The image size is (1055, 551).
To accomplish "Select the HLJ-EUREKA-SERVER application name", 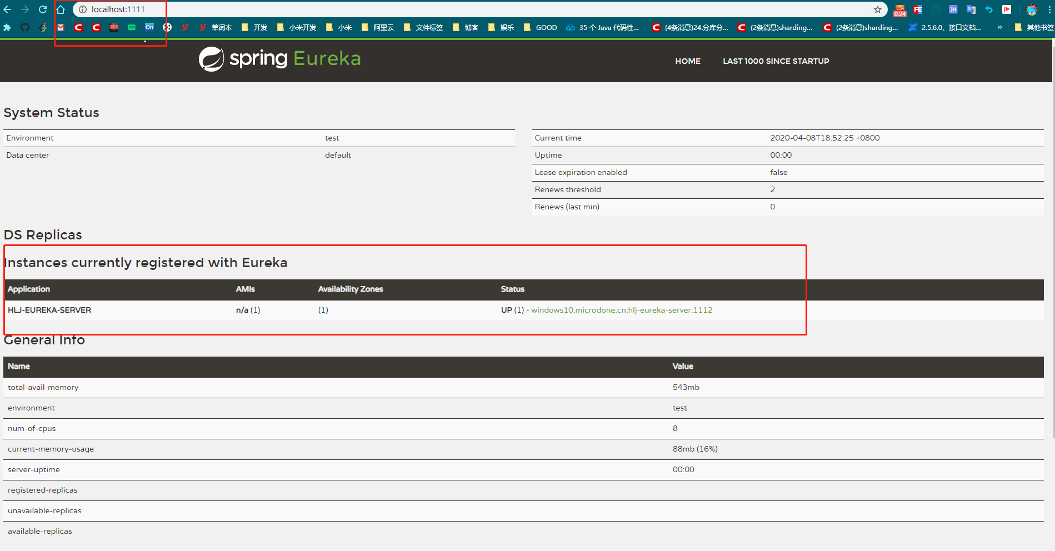I will click(x=49, y=310).
